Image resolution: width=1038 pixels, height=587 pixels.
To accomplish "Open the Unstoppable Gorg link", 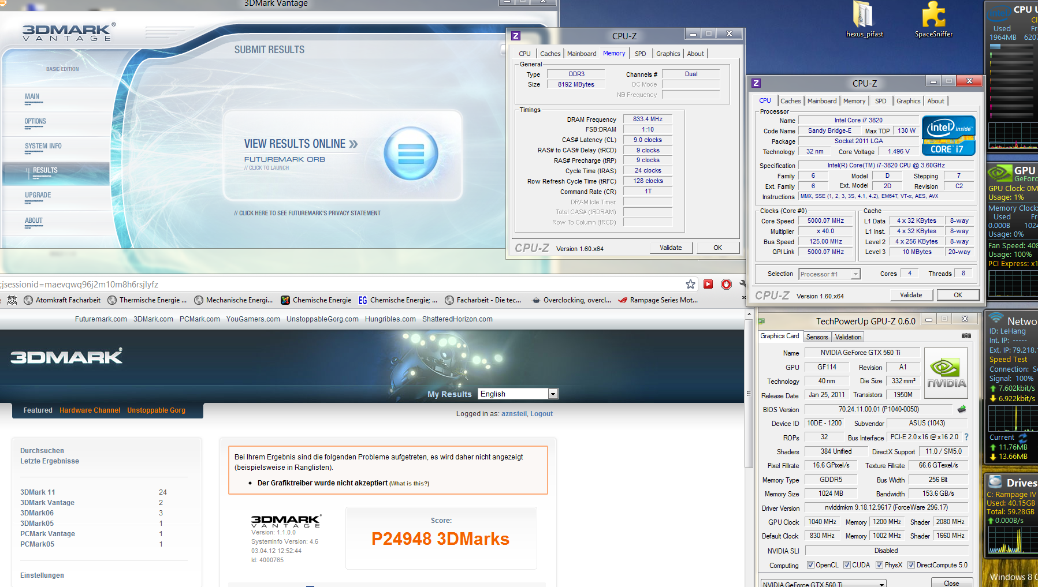I will tap(156, 410).
